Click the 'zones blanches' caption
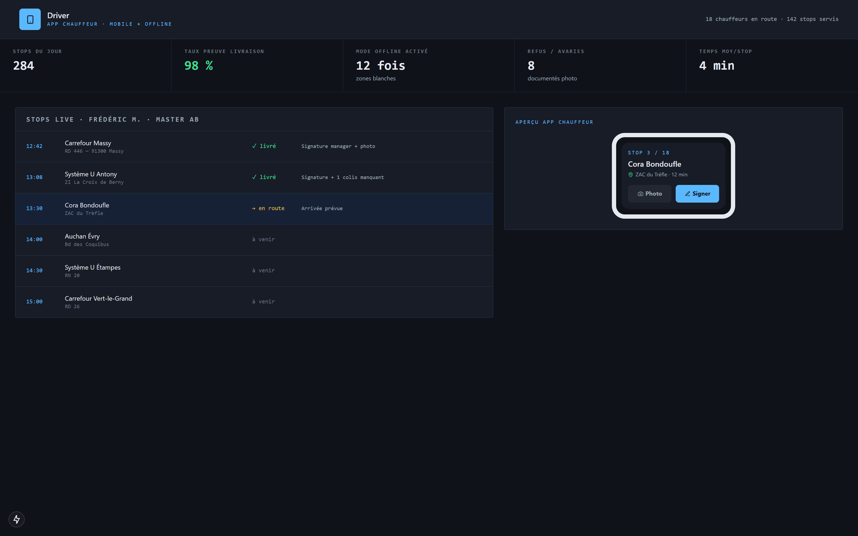Screen dimensions: 858x536 click(x=376, y=78)
